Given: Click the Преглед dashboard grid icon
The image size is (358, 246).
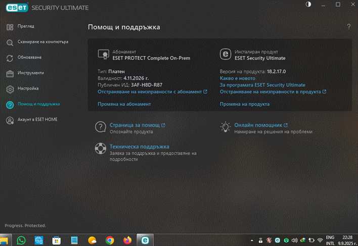Looking at the screenshot, I should click(10, 27).
